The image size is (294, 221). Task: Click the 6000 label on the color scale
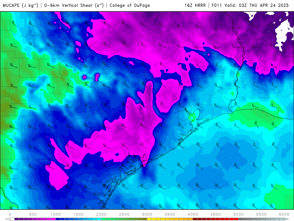click(284, 214)
